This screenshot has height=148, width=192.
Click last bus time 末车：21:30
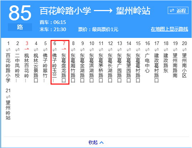53,29
